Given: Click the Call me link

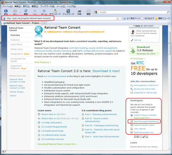Looking at the screenshot, I should coord(137,40).
